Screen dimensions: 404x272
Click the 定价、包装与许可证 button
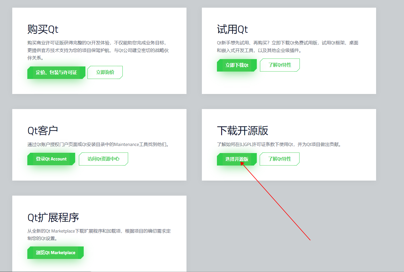(x=56, y=73)
